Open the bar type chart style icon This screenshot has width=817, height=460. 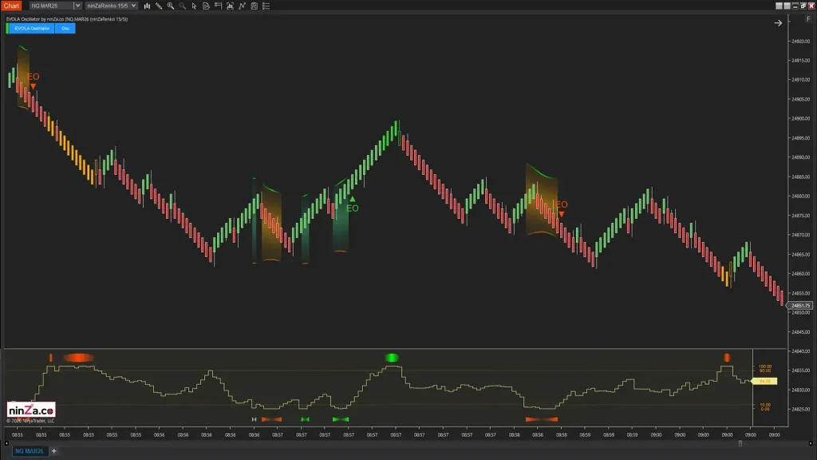tap(147, 6)
